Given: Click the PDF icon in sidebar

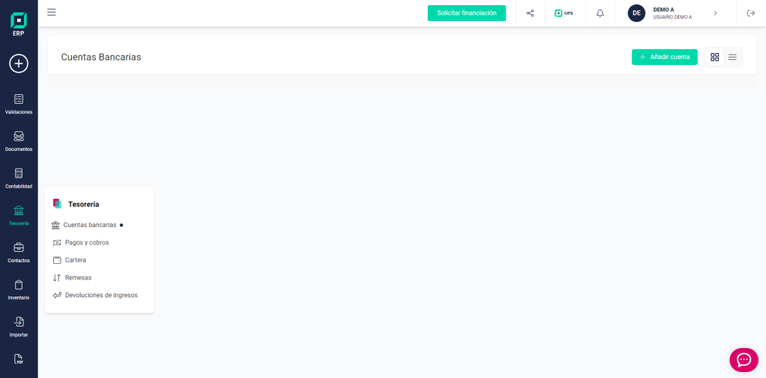Looking at the screenshot, I should tap(19, 359).
